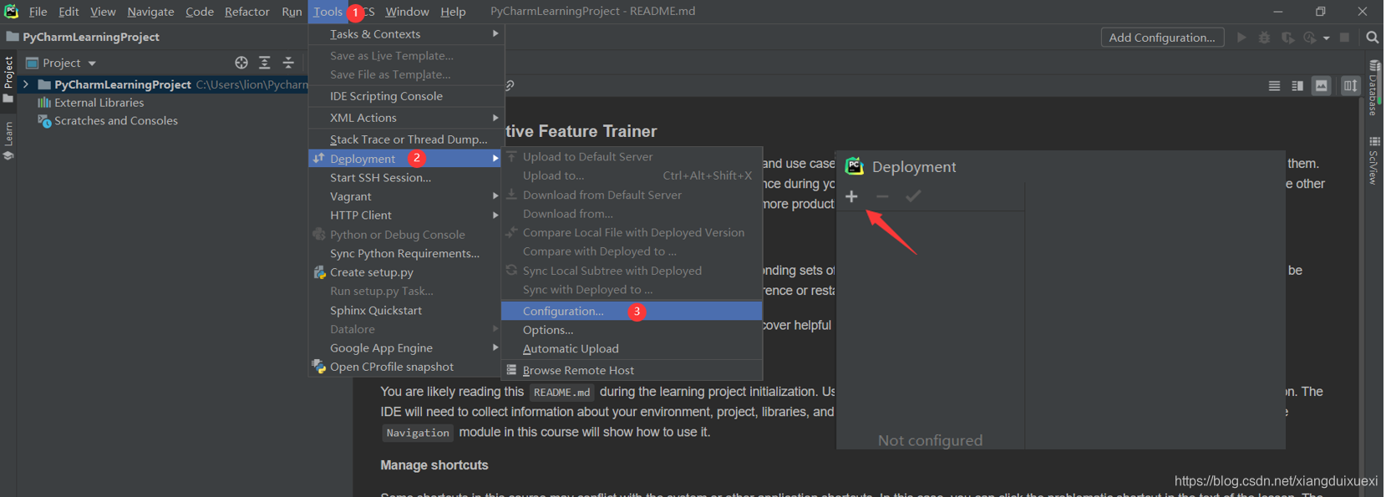Open the Help menu
Screen dimensions: 1386x497
453,12
